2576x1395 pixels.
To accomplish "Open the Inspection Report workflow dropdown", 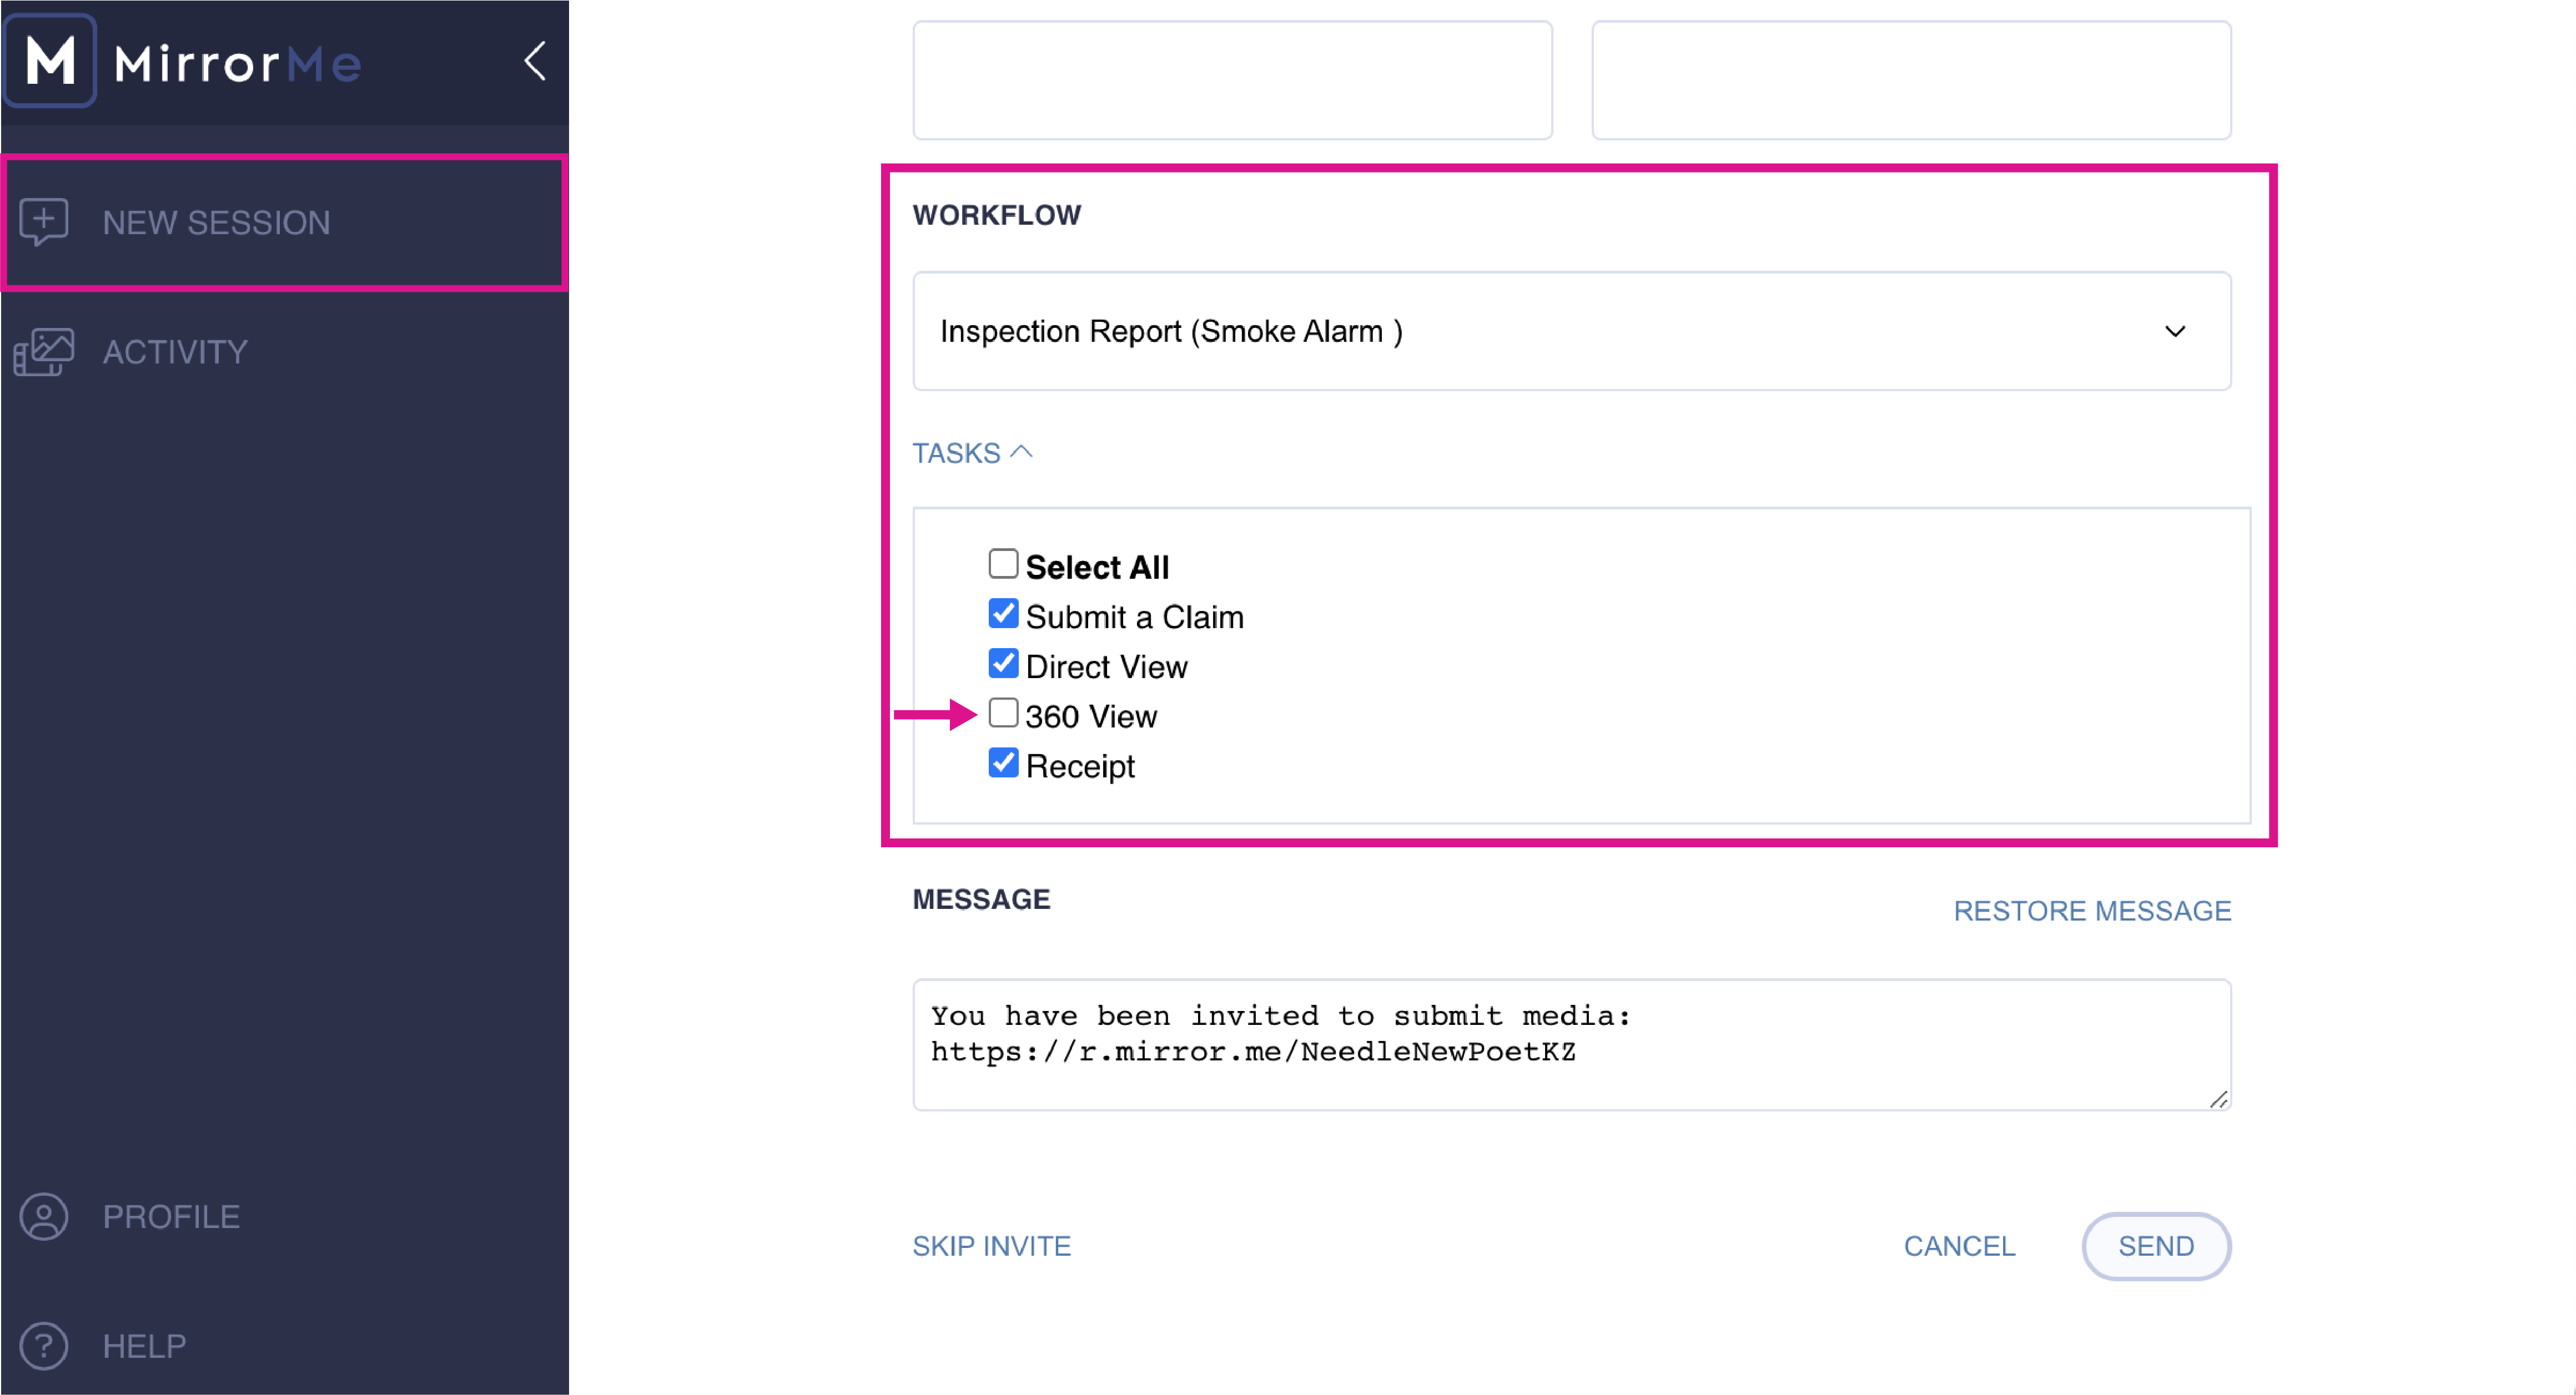I will click(1572, 331).
